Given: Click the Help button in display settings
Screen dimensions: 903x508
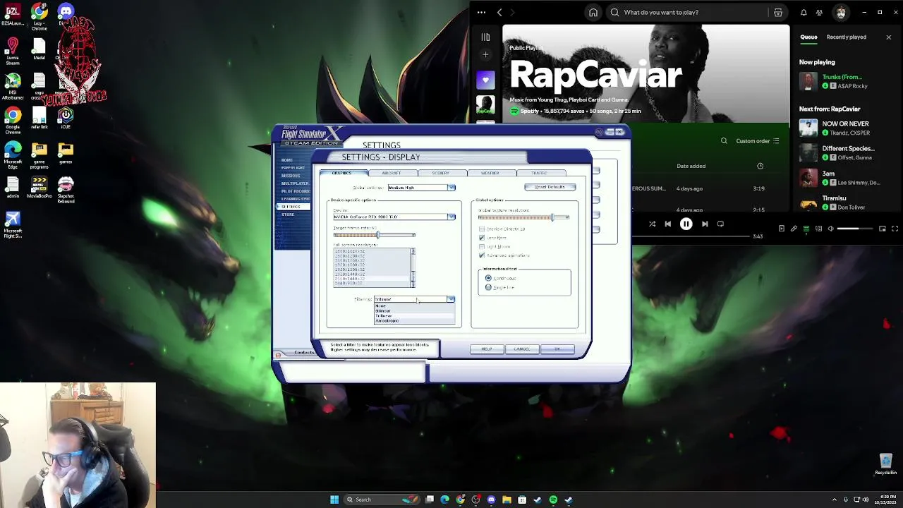Looking at the screenshot, I should click(x=487, y=349).
